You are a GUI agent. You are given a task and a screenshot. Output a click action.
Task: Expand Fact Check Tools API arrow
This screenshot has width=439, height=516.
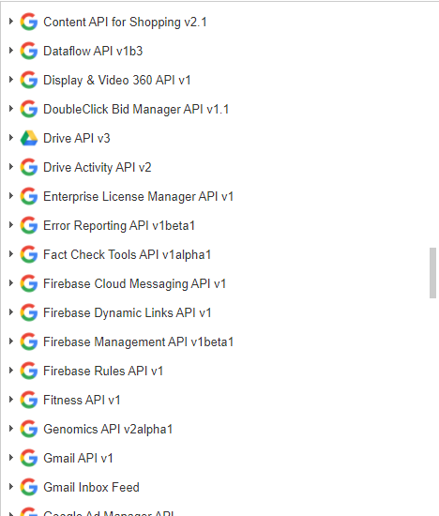(11, 254)
